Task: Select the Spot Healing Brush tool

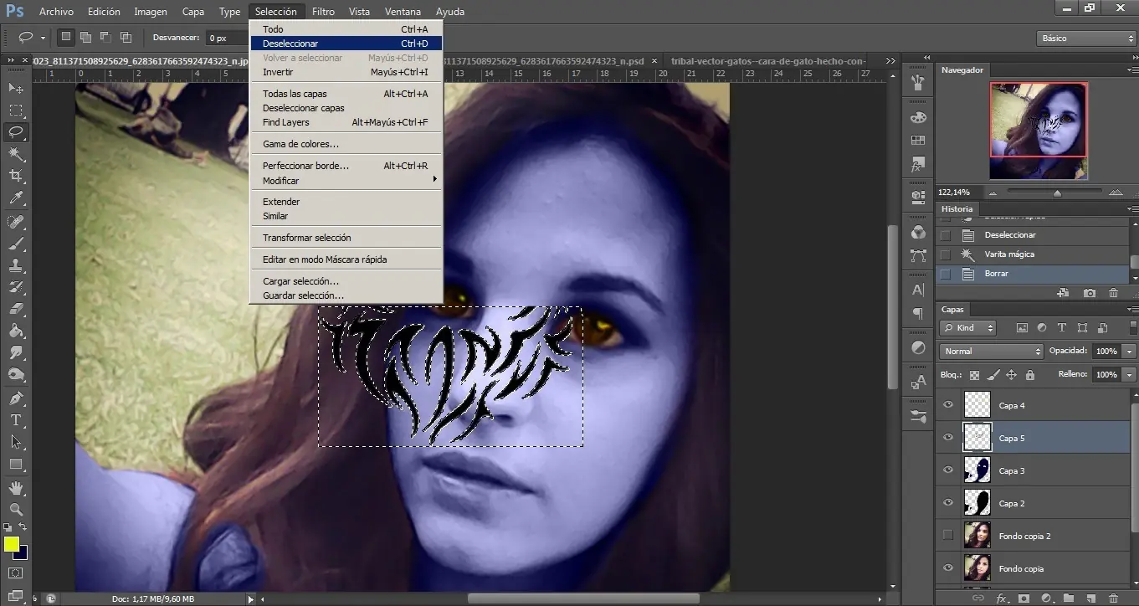Action: (x=16, y=222)
